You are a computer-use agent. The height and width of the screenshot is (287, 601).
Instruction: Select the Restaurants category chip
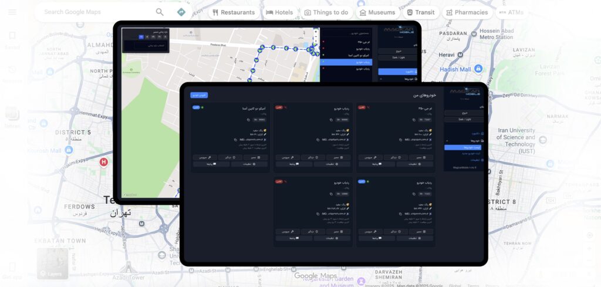234,12
